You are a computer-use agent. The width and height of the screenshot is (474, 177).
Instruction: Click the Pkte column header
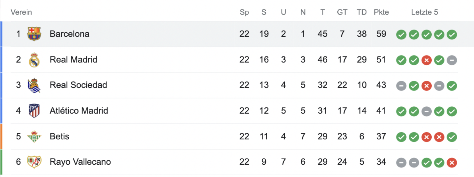point(381,12)
